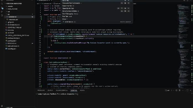
Task: Kill the terminal with trash icon
Action: (179, 90)
